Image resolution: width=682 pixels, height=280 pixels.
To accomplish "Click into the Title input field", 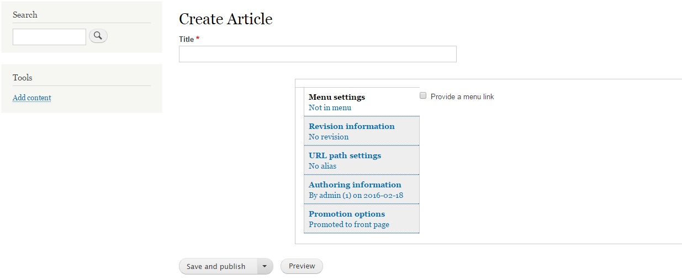I will (x=318, y=54).
